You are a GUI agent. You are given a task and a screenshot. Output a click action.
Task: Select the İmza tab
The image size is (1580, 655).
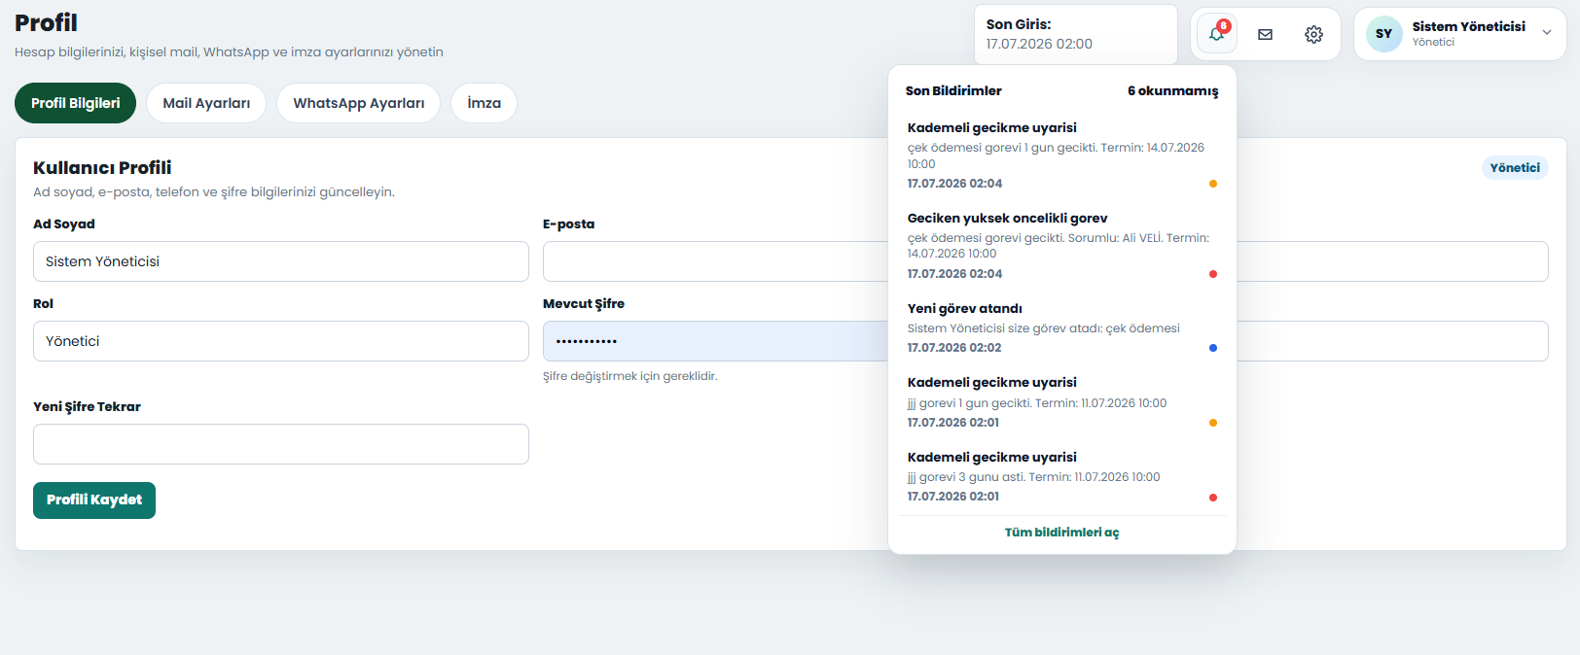tap(484, 103)
